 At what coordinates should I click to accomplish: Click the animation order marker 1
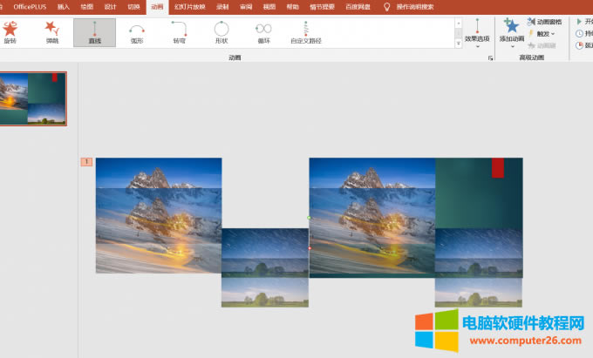click(x=86, y=162)
